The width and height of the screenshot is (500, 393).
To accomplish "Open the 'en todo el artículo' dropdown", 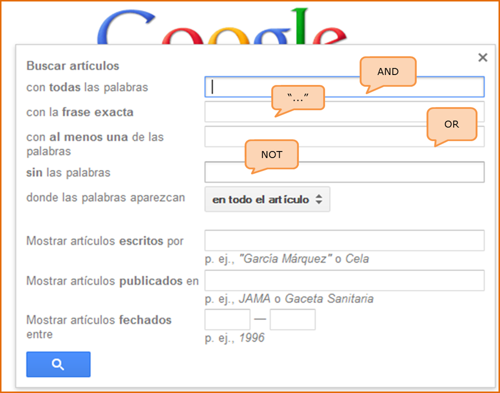I will (x=267, y=199).
